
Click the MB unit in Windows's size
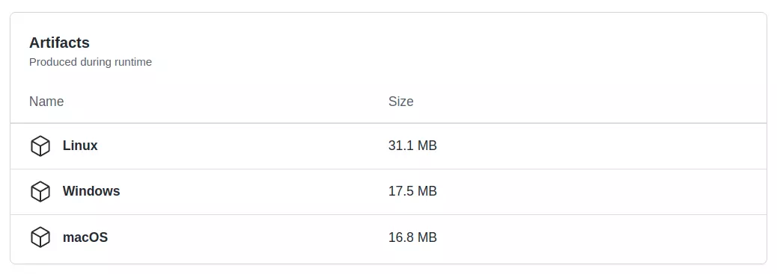point(427,191)
